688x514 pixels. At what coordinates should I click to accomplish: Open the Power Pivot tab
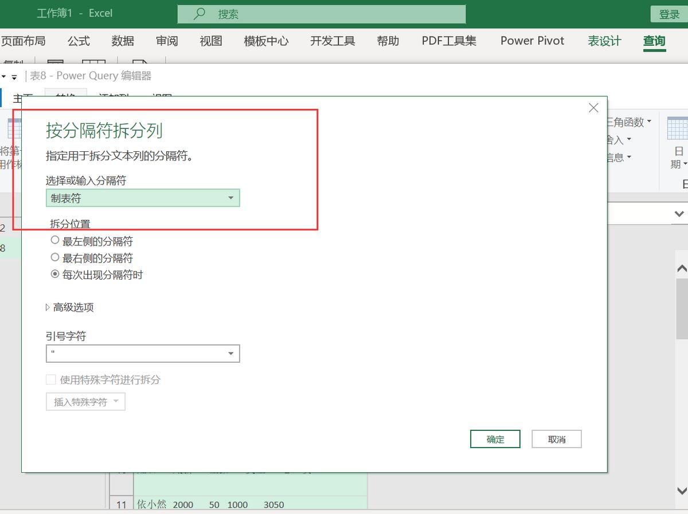(531, 41)
